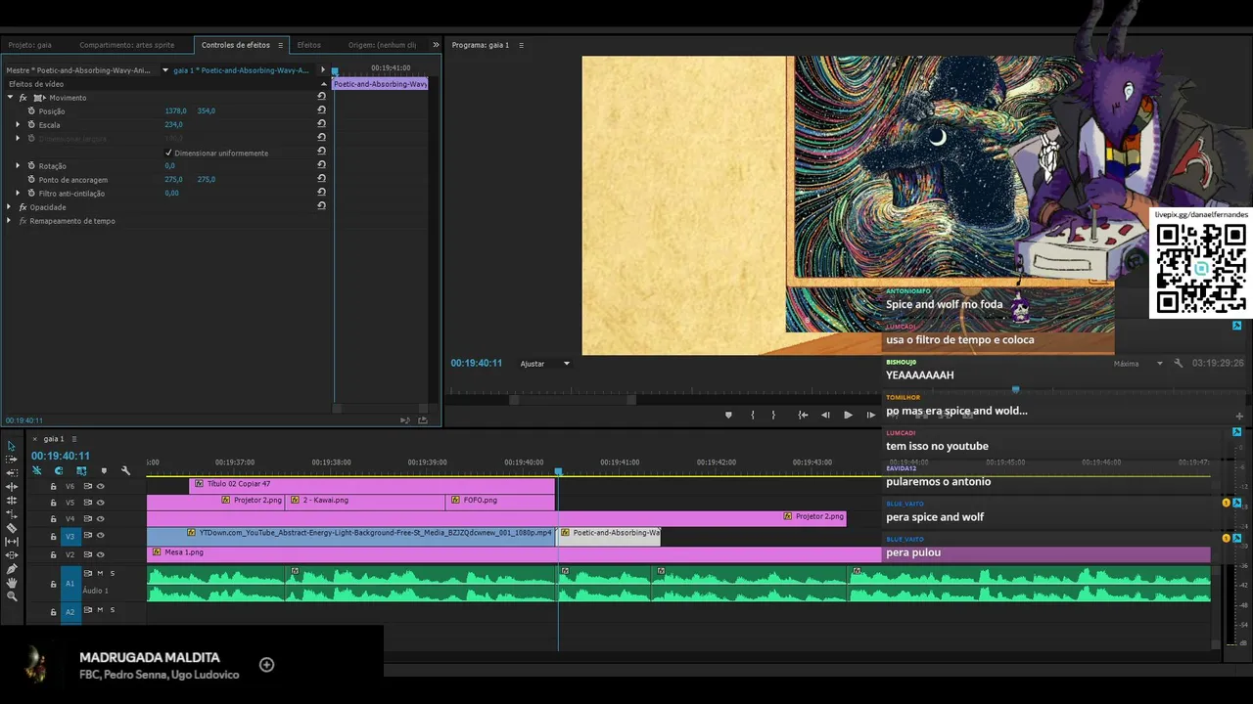Reset the Posição parameter
This screenshot has height=704, width=1253.
point(321,110)
